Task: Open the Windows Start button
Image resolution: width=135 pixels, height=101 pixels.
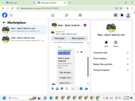Action: pyautogui.click(x=4, y=98)
